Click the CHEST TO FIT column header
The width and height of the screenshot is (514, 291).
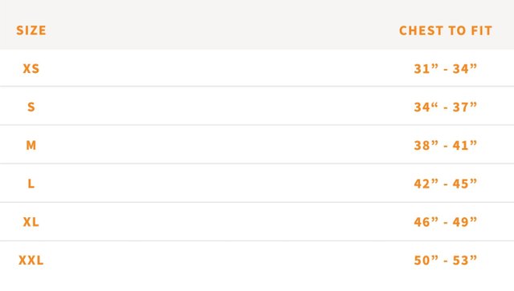pos(446,30)
